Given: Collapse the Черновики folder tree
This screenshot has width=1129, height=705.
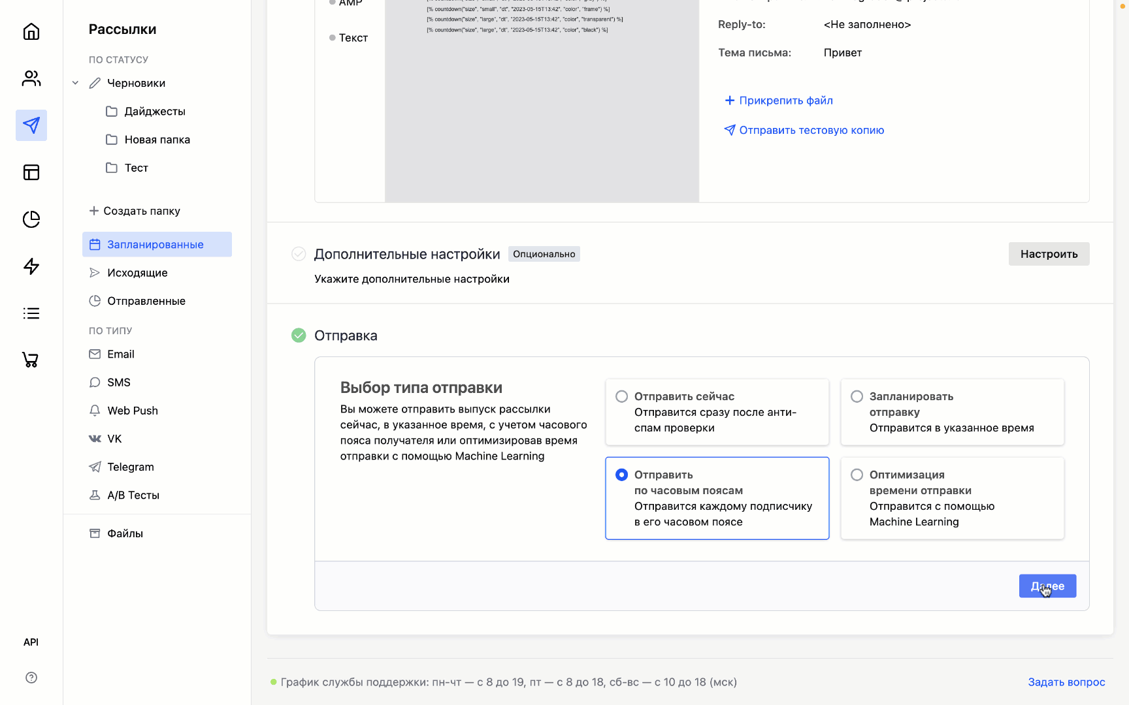Looking at the screenshot, I should [75, 83].
